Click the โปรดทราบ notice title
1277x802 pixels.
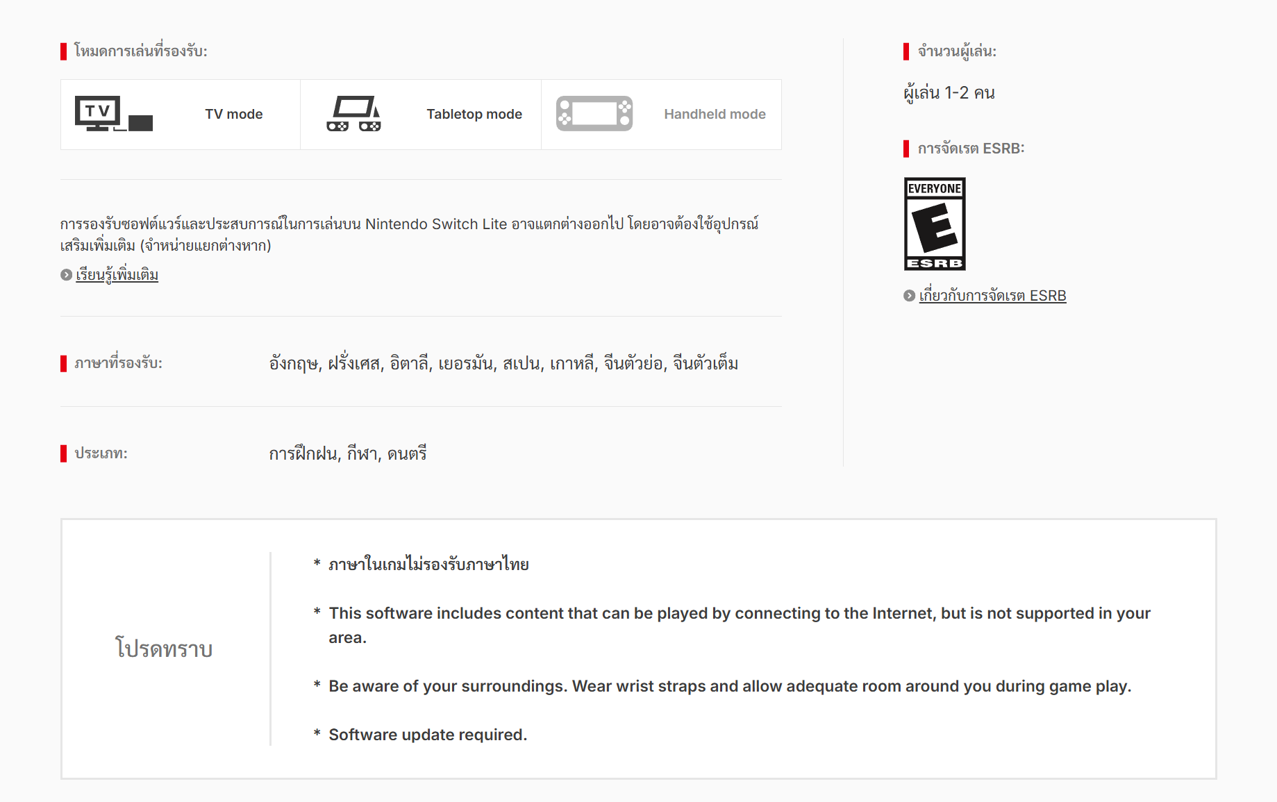[164, 649]
